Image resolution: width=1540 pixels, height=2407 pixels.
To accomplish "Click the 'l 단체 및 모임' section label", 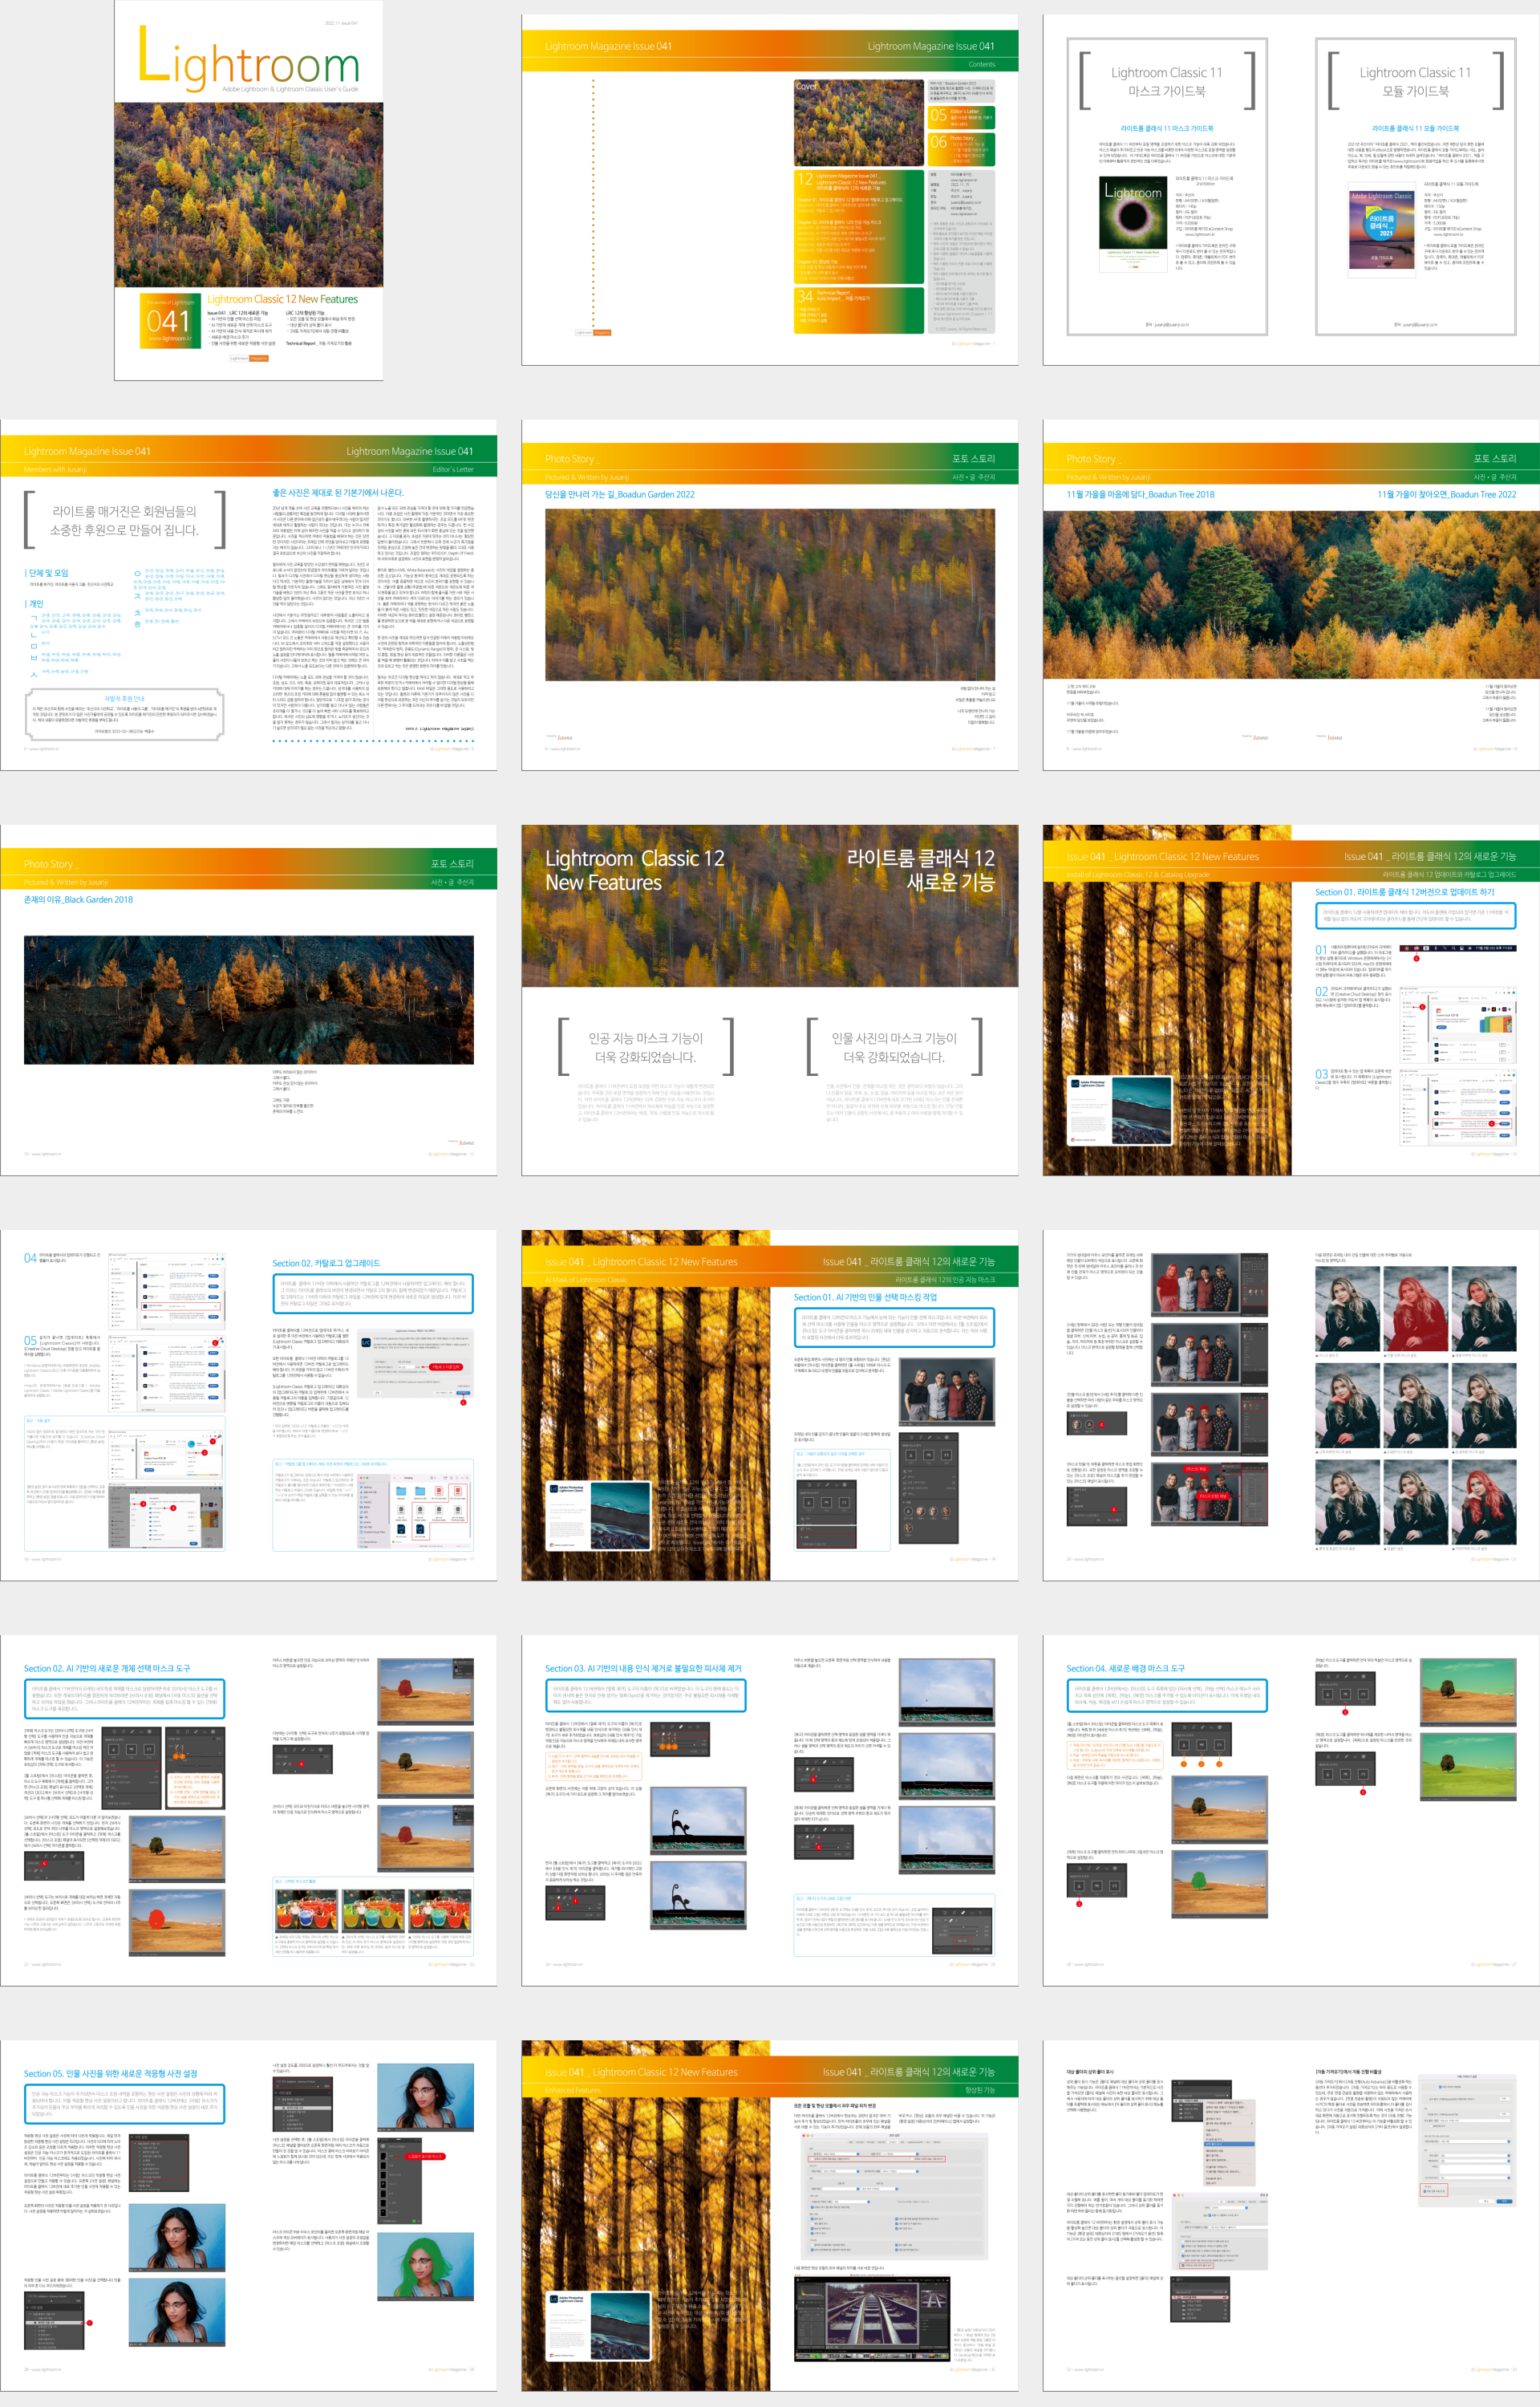I will 46,573.
